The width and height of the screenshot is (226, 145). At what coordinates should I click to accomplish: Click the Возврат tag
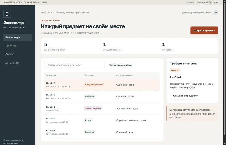[175, 70]
